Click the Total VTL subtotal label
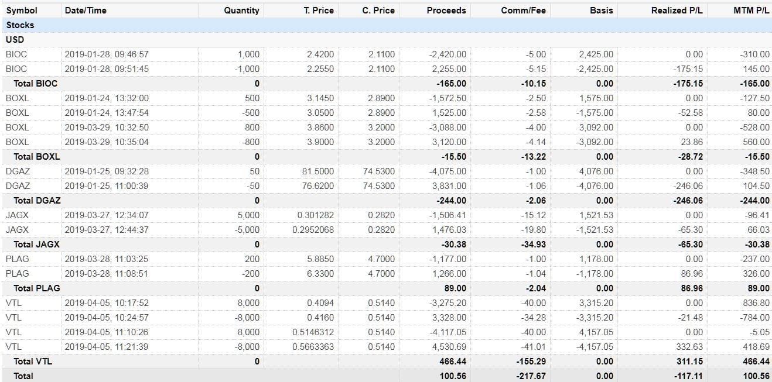This screenshot has width=772, height=382. pyautogui.click(x=33, y=362)
